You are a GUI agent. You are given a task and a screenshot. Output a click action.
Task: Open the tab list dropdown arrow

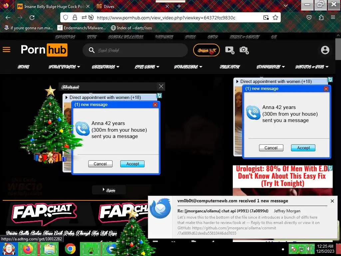coord(286,6)
